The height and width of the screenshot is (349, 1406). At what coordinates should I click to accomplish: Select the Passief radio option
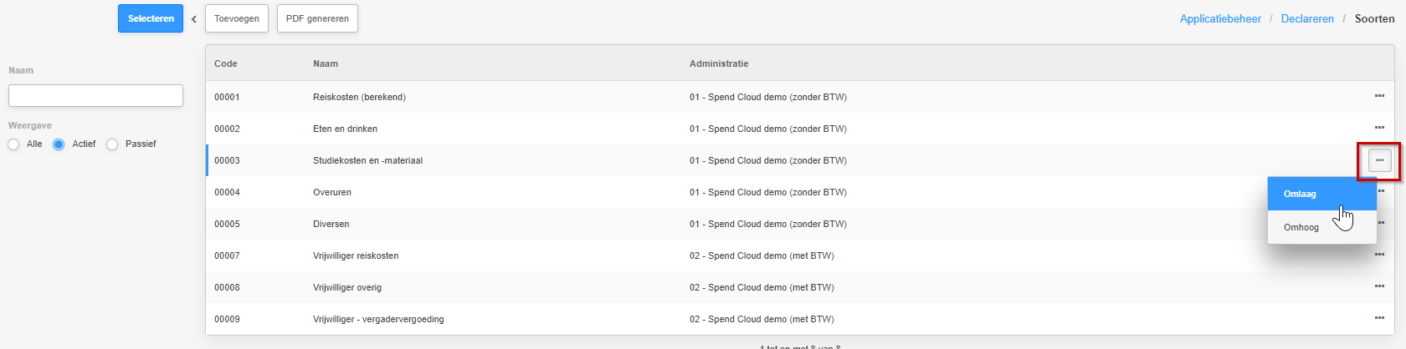[112, 144]
